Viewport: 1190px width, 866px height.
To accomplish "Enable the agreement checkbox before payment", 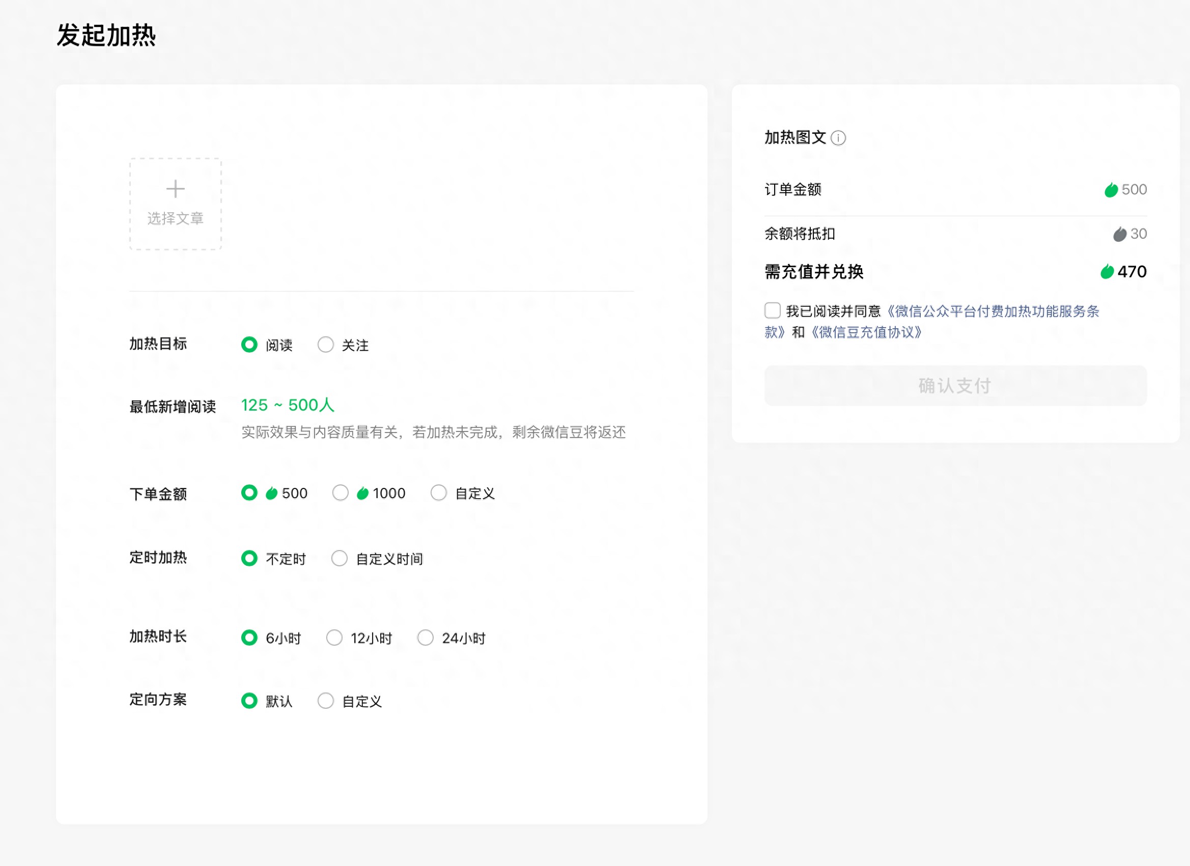I will (772, 311).
